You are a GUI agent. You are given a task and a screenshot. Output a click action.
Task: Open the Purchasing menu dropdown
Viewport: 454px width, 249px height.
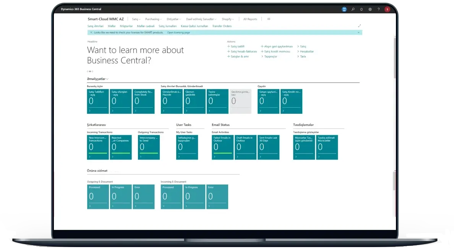[153, 19]
